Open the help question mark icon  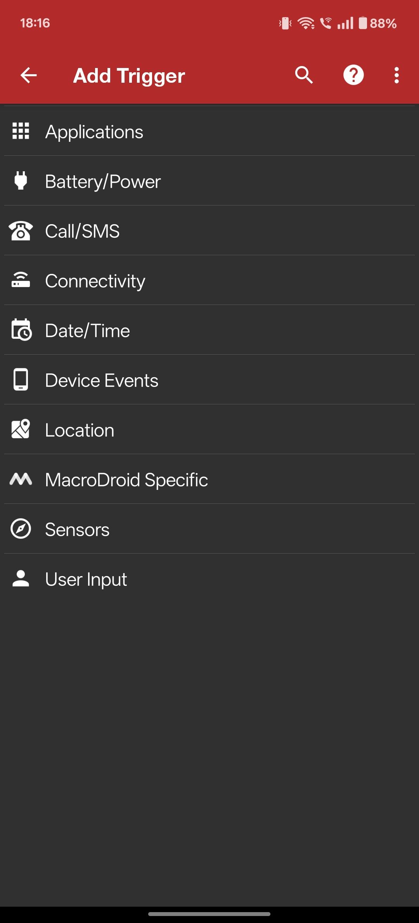coord(353,75)
